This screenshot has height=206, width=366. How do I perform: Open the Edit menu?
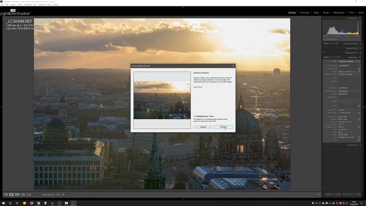[x=7, y=5]
